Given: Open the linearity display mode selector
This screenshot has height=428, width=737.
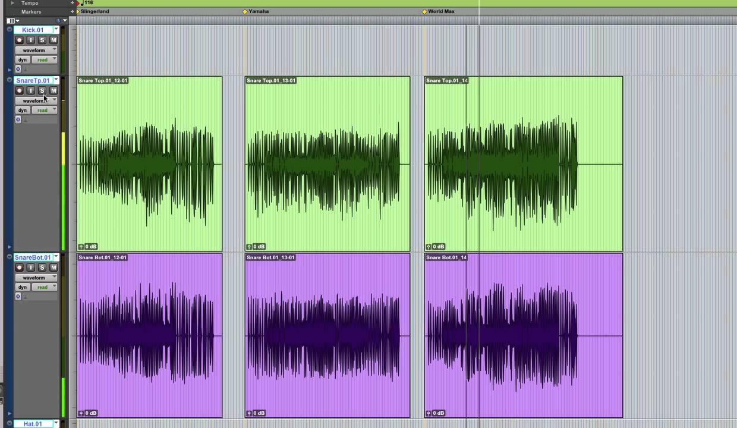Looking at the screenshot, I should click(x=61, y=21).
